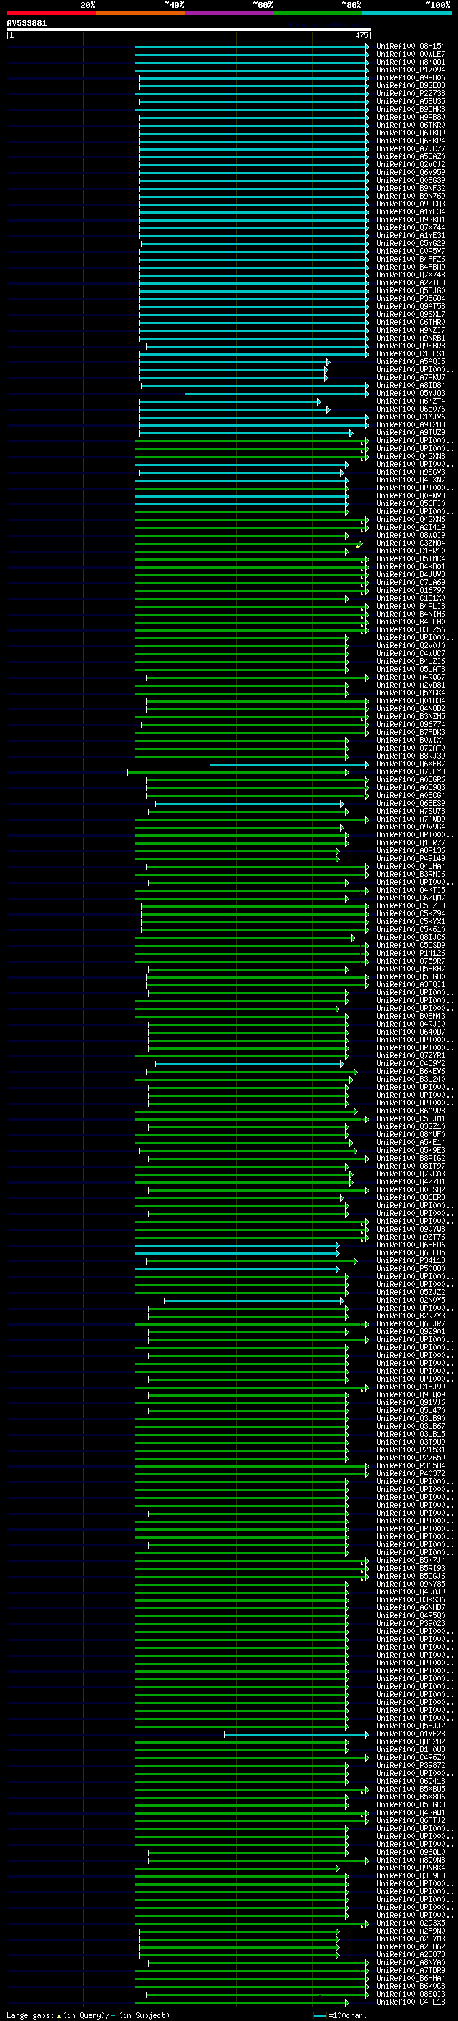Screen dimensions: 458x2021
Task: Click the white query sequence ruler bar
Action: click(189, 30)
